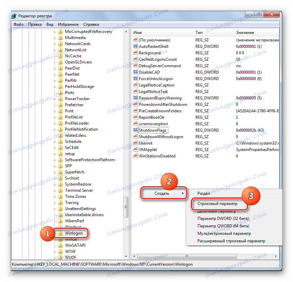Sort by the Тип column header
Screen dimensions: 293x282
click(x=213, y=33)
